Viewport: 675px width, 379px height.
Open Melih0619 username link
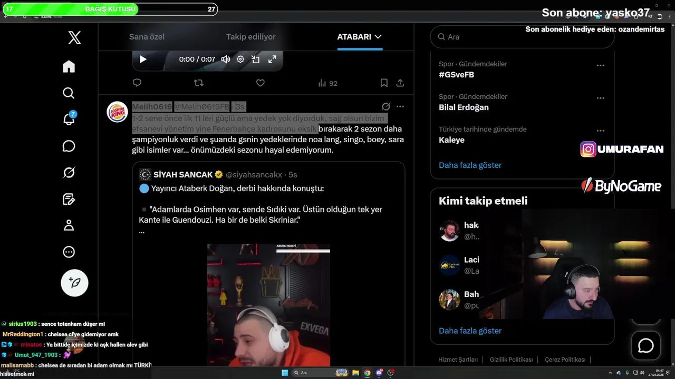click(x=152, y=106)
